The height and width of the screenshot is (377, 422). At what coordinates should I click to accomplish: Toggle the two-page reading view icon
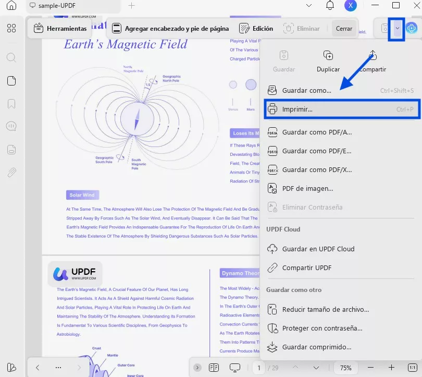pos(214,368)
